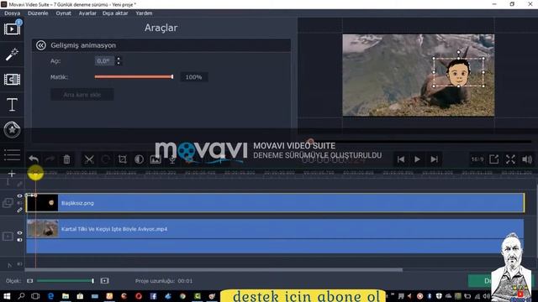Open the transitions tab icon
Screen dimensions: 538x302
(12, 80)
